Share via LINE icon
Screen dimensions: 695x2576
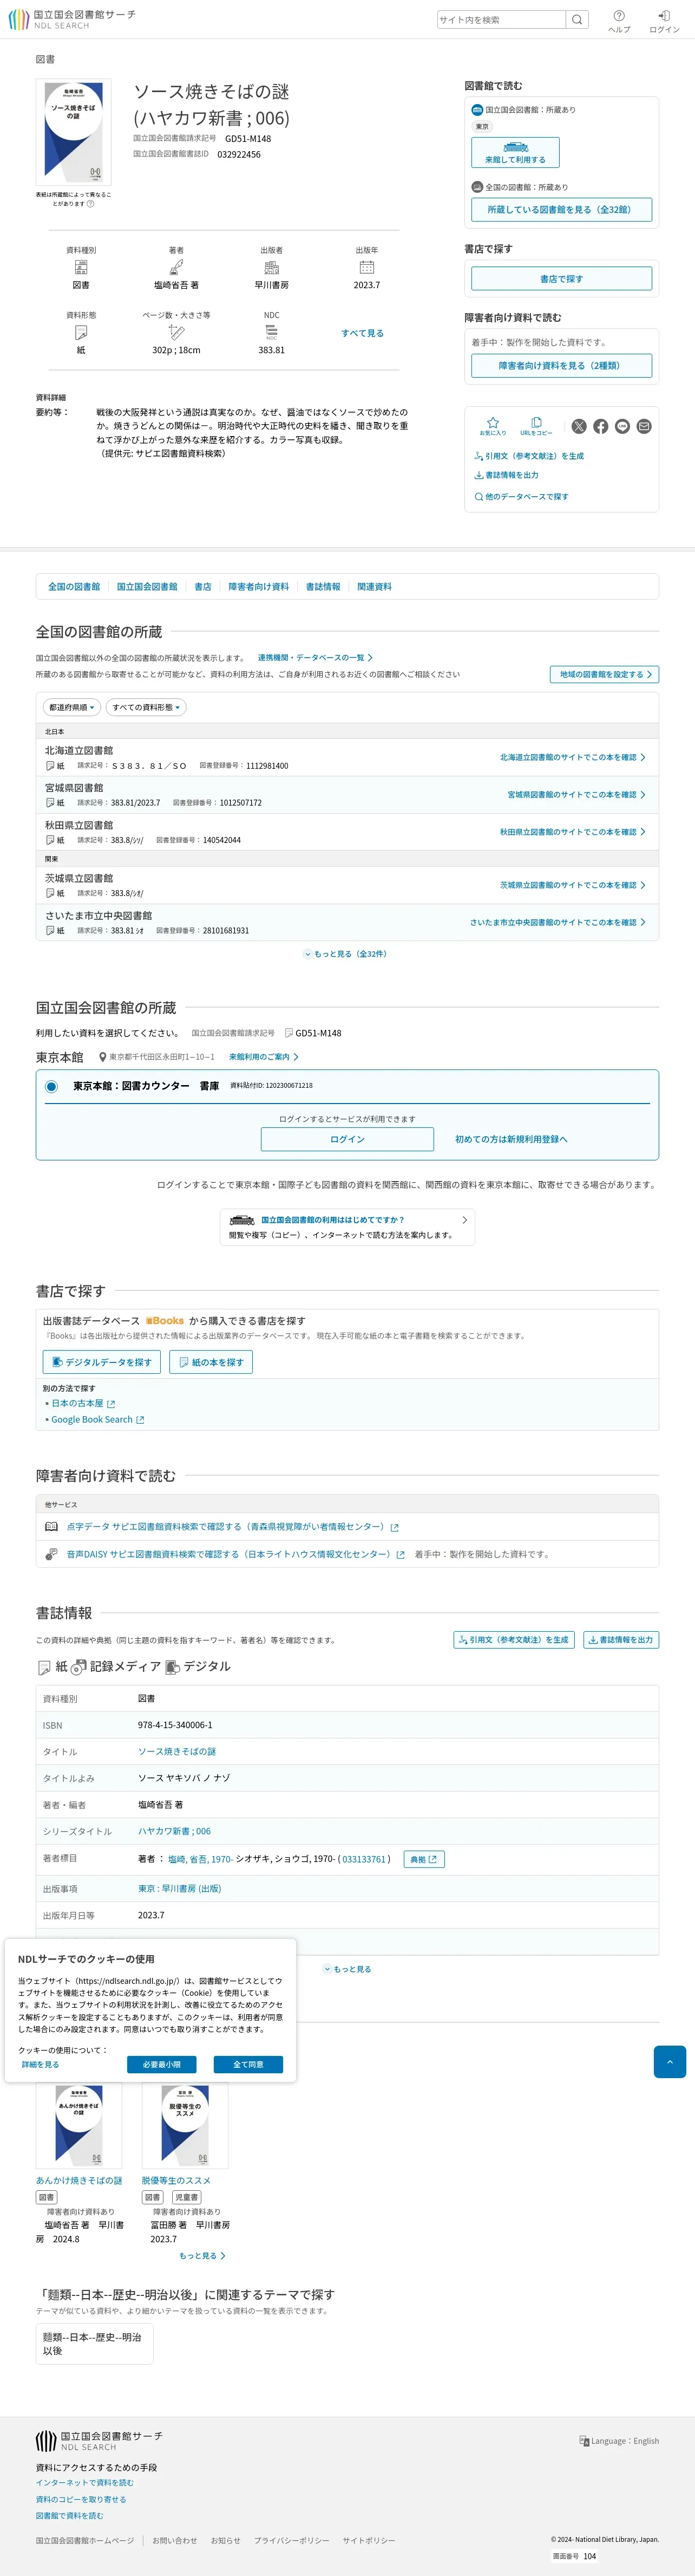(622, 426)
